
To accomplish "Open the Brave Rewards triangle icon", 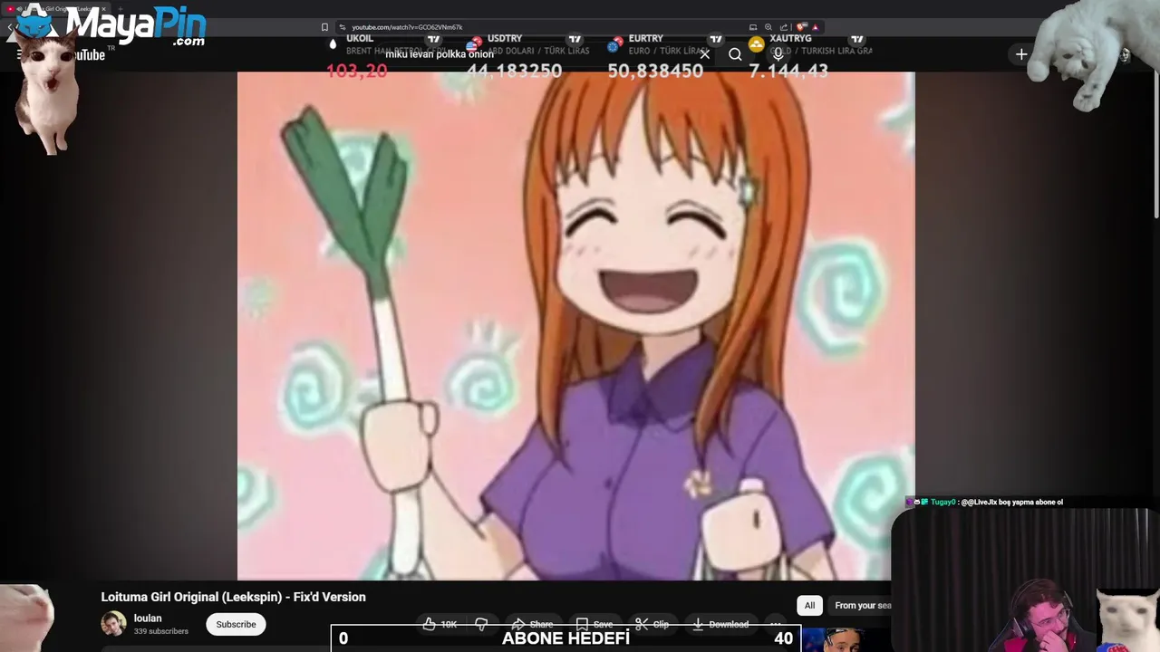I will [x=815, y=27].
